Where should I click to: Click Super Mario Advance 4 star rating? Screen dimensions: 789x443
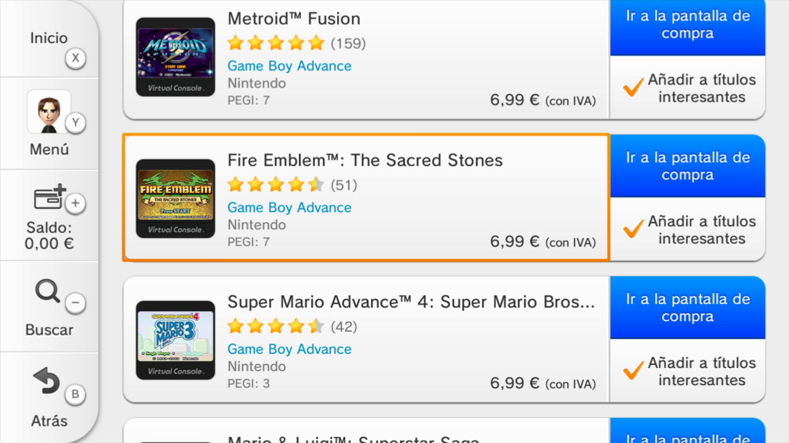(276, 326)
